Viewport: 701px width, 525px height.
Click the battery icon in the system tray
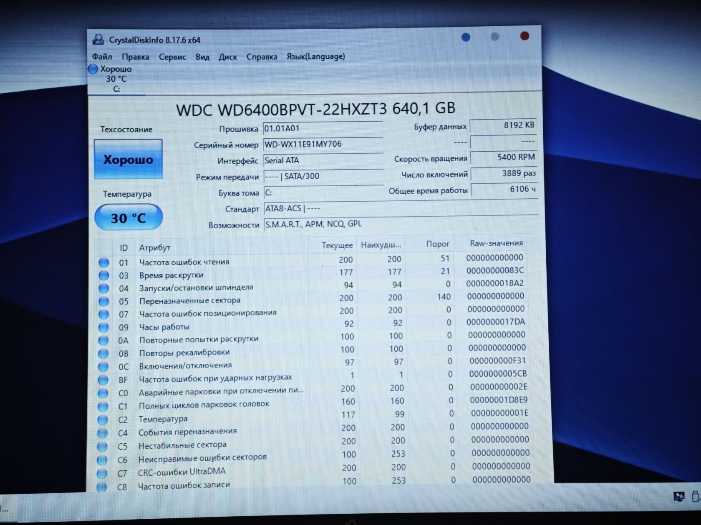[x=695, y=496]
